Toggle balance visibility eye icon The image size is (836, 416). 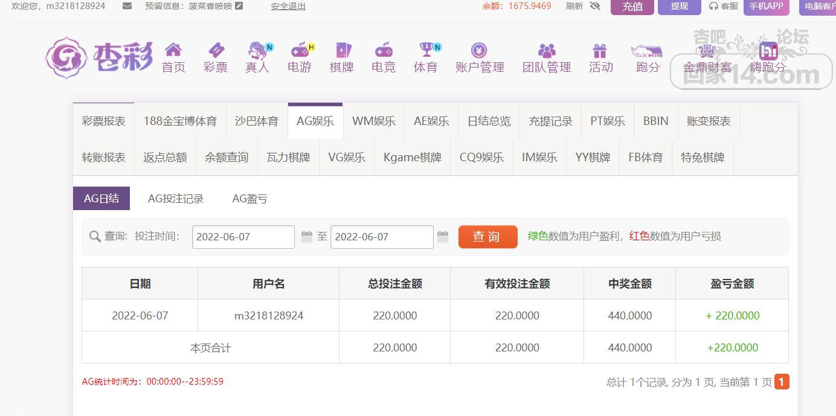[x=595, y=6]
